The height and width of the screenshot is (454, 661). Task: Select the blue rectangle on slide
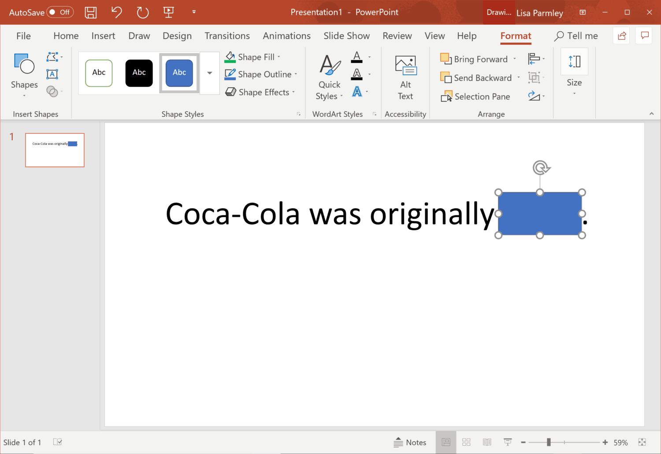pyautogui.click(x=540, y=214)
